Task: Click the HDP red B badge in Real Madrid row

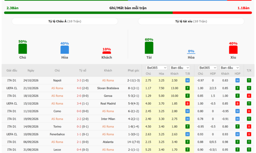Action: (237, 104)
